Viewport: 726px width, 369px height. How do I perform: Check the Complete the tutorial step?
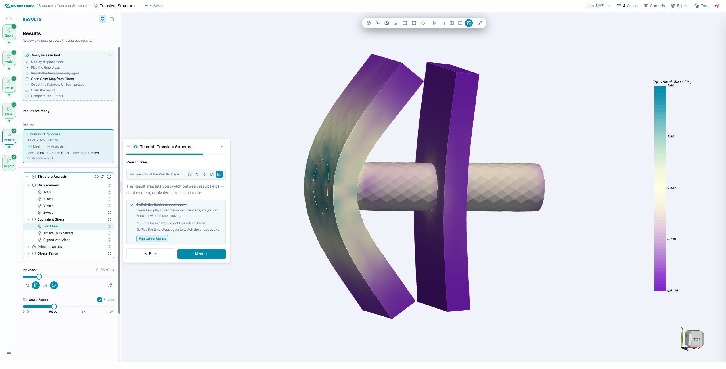[x=27, y=96]
